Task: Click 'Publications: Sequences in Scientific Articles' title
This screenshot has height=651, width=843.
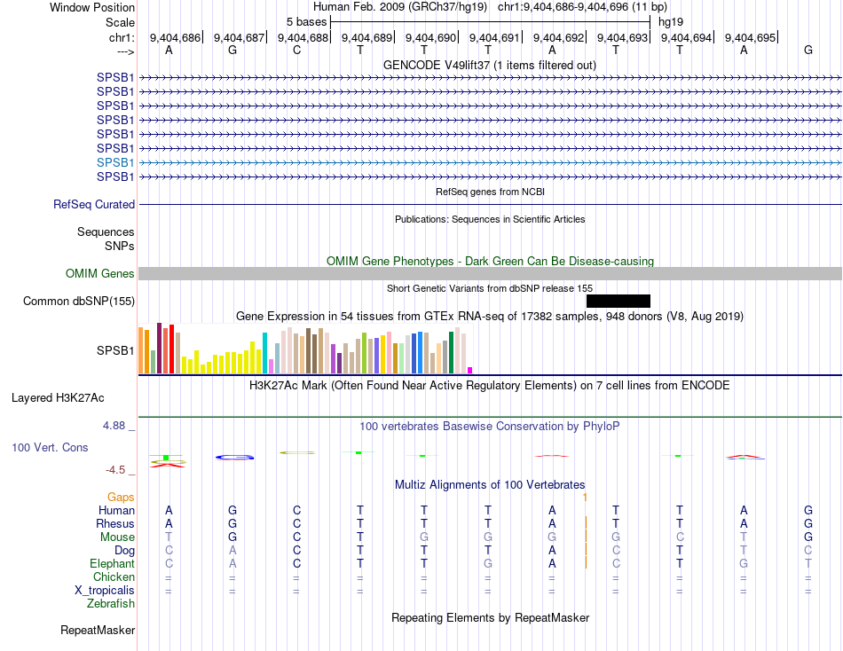Action: click(490, 219)
